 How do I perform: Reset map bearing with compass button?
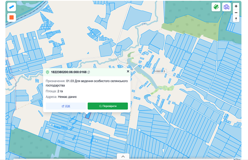point(236,19)
